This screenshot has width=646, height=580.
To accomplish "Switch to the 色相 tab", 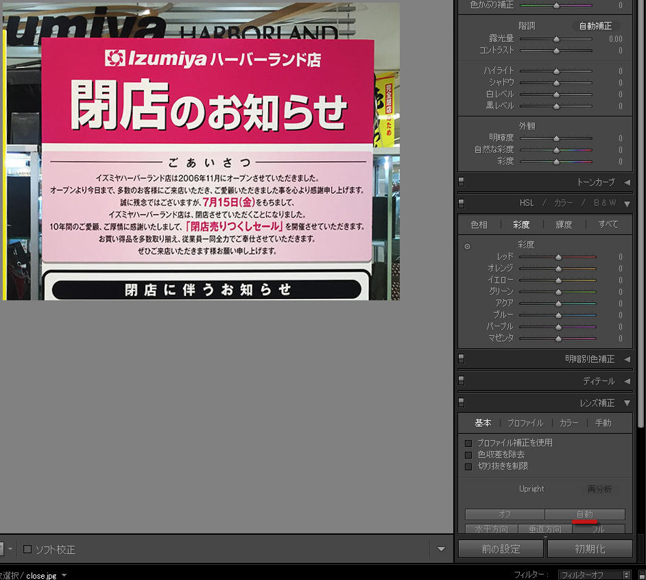I will point(479,224).
